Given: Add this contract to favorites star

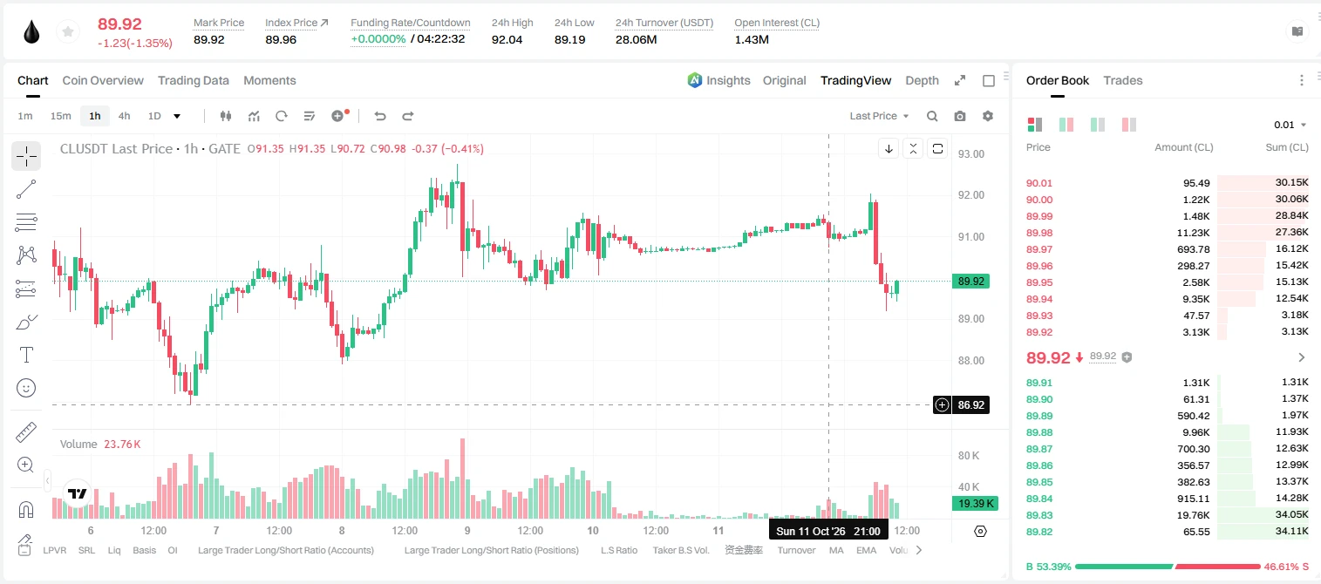Looking at the screenshot, I should (66, 32).
